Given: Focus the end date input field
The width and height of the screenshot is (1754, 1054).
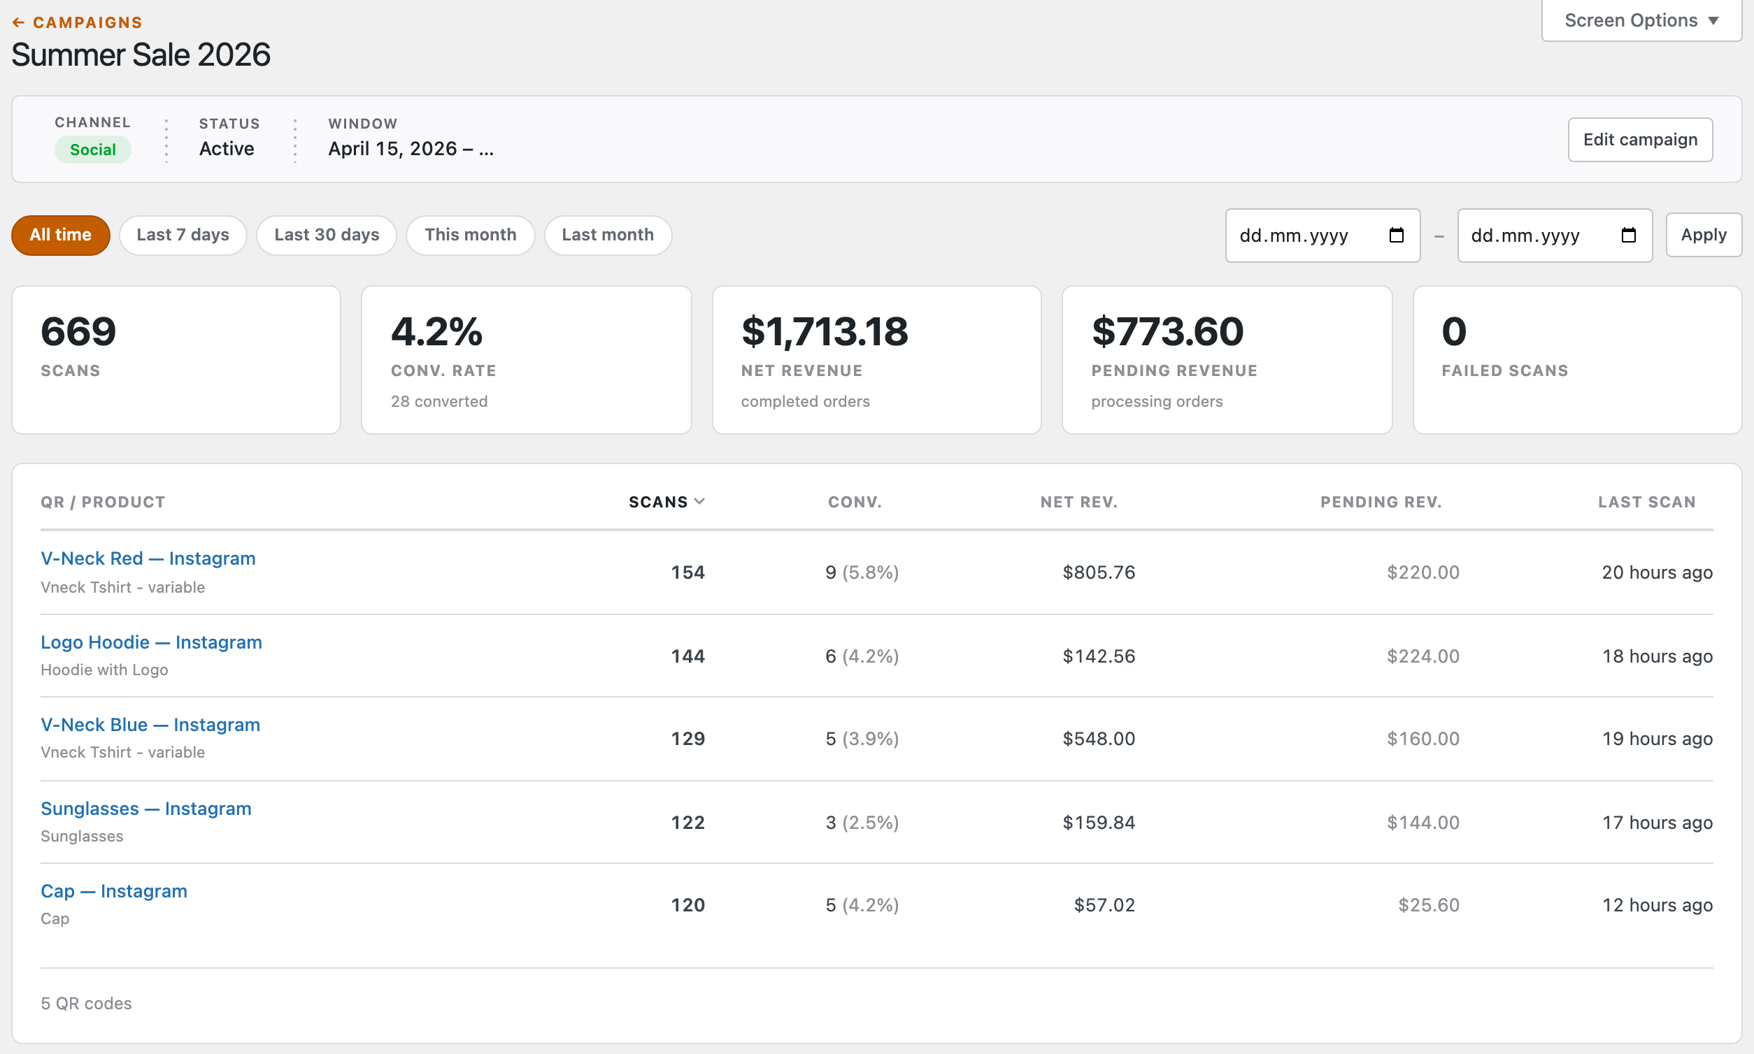Looking at the screenshot, I should point(1554,235).
